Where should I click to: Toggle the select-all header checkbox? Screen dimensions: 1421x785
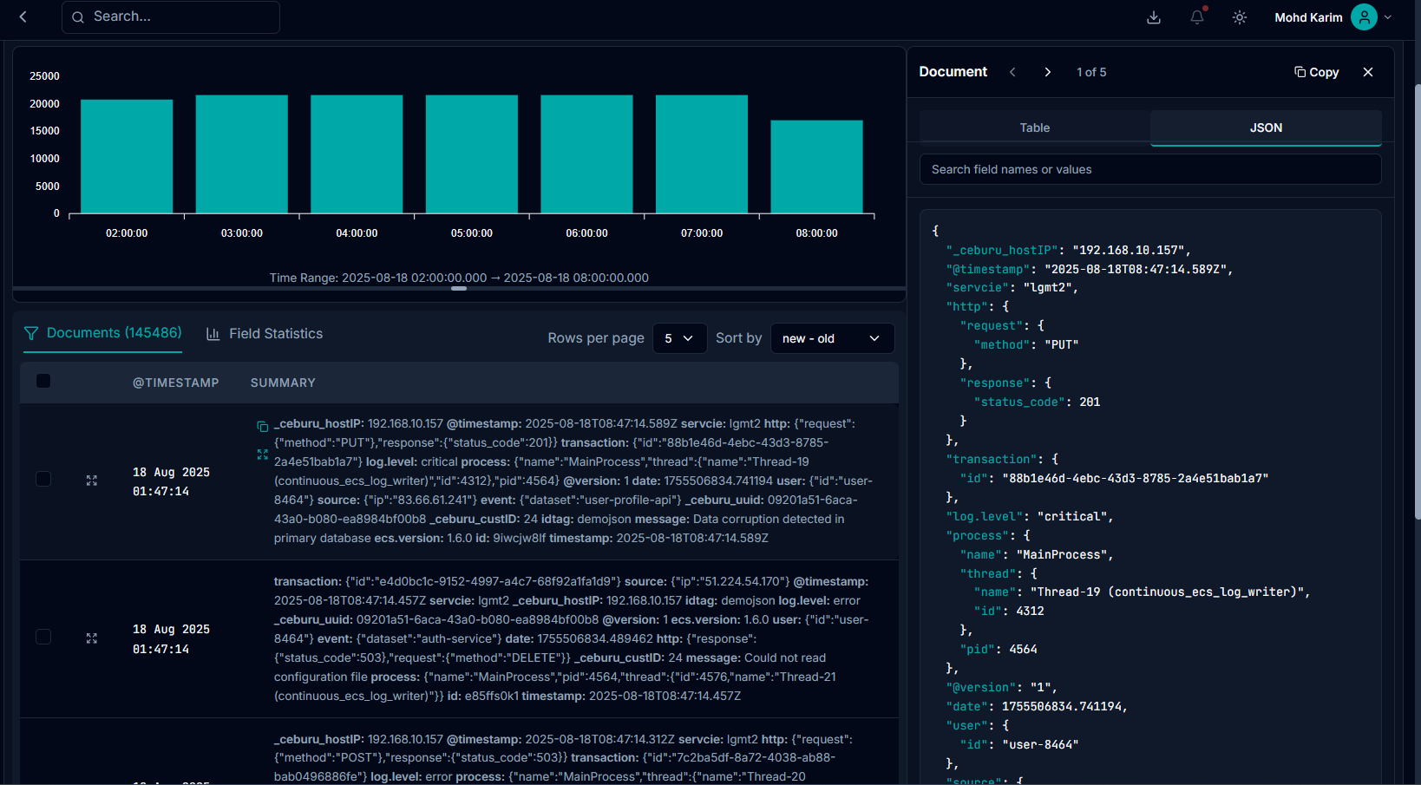tap(43, 381)
